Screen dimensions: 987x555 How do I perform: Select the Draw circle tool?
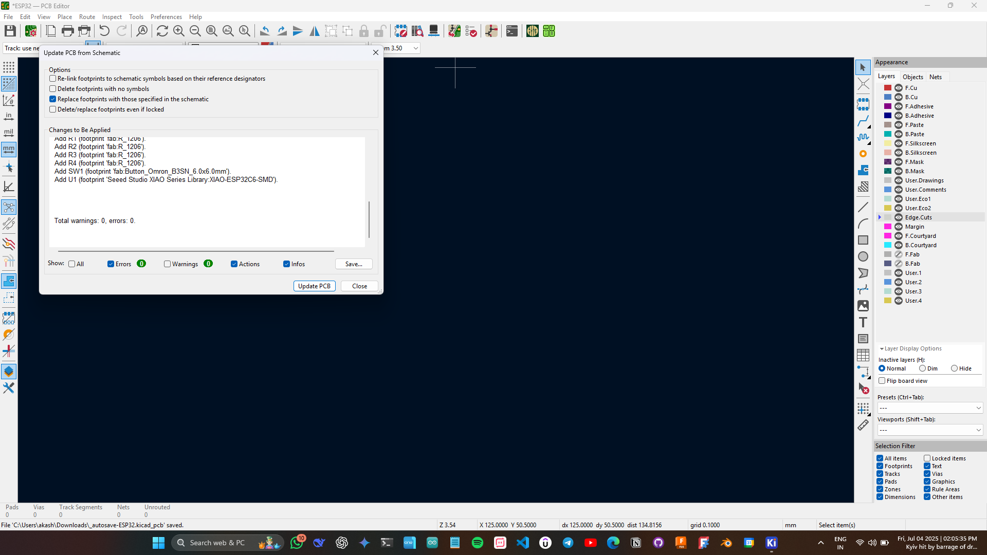(x=863, y=256)
